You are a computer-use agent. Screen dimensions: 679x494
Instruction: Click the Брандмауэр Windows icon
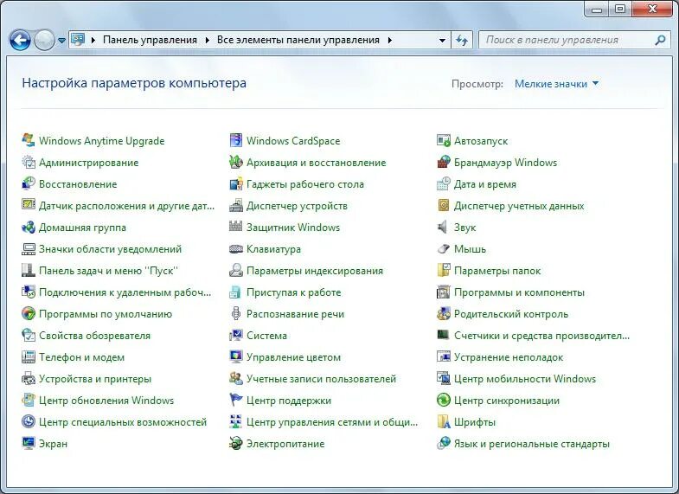pyautogui.click(x=444, y=162)
